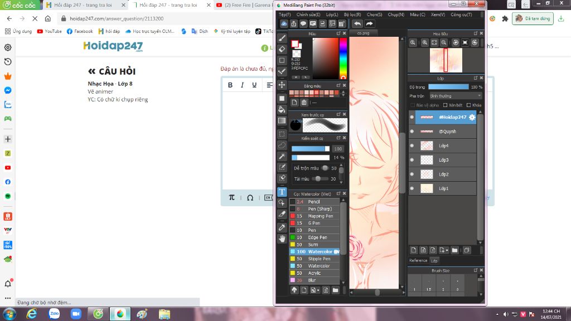Select the Brush tool in MediBang toolbar
Screen dimensions: 571x321
click(282, 38)
